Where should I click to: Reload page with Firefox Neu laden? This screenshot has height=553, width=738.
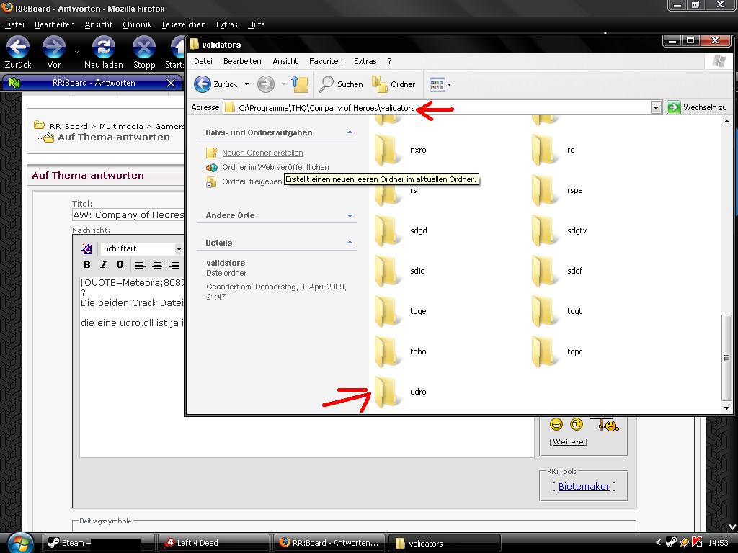pos(104,53)
